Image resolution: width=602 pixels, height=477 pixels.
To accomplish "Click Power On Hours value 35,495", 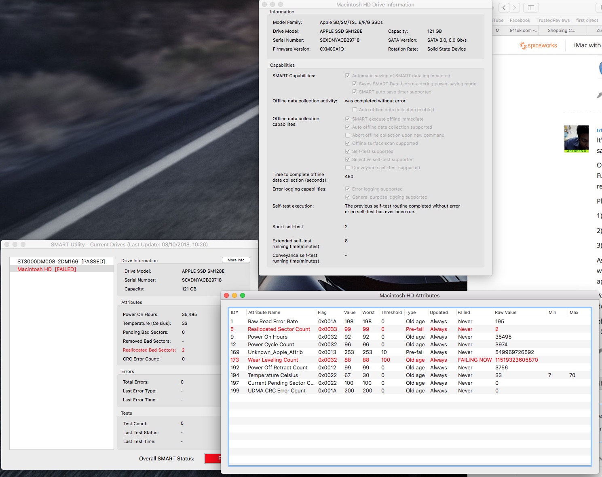I will (190, 314).
